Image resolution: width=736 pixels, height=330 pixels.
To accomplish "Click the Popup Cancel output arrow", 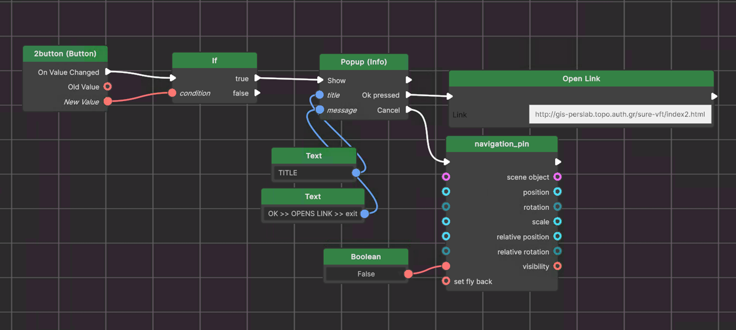I will (x=409, y=110).
